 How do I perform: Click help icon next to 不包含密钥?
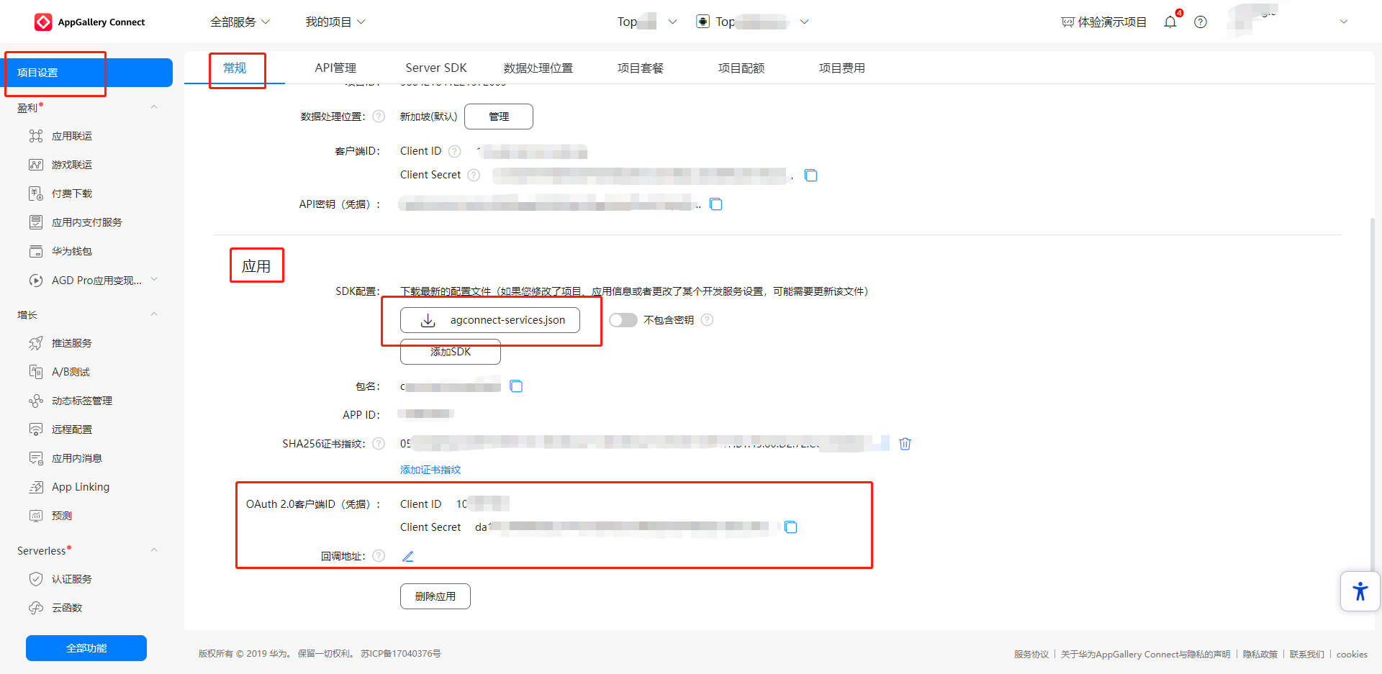pyautogui.click(x=708, y=320)
